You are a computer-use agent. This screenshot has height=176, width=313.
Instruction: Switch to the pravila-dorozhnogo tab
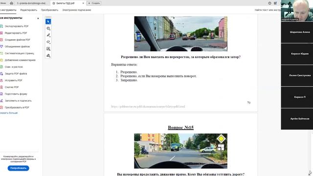click(x=32, y=3)
